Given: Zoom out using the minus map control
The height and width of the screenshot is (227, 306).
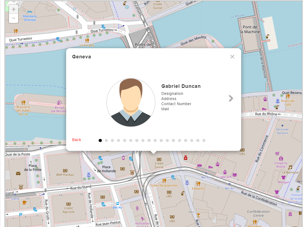Looking at the screenshot, I should tap(13, 18).
